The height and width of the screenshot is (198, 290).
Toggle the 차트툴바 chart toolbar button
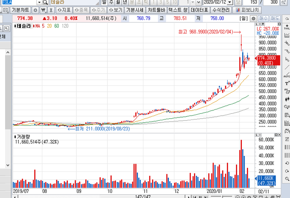coord(156,10)
